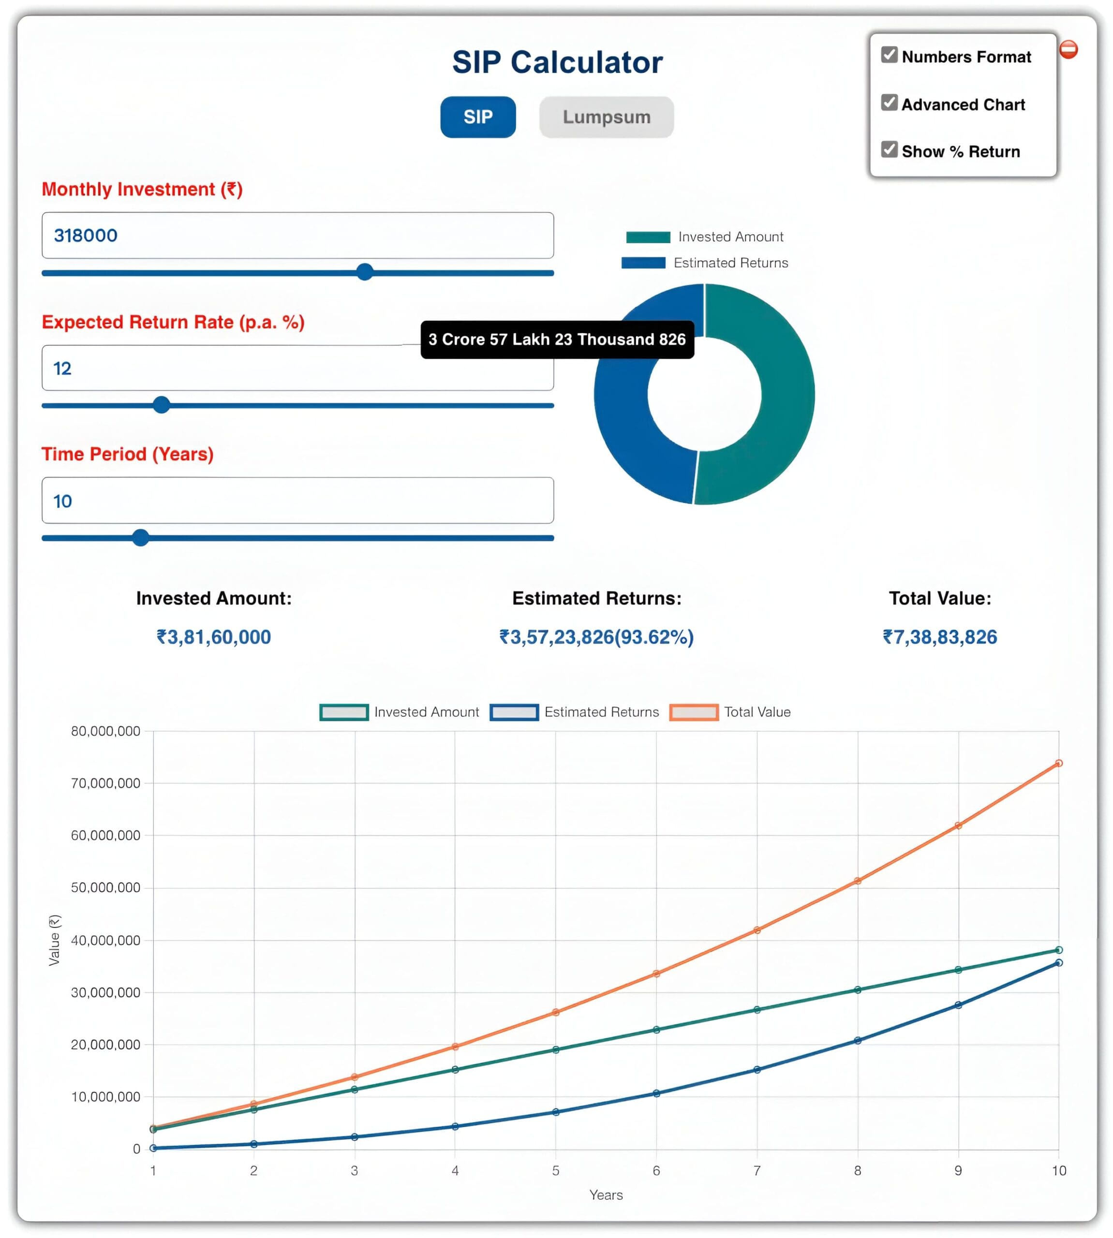Click the blue Estimated Returns chart legend marker
The image size is (1113, 1238).
[514, 712]
